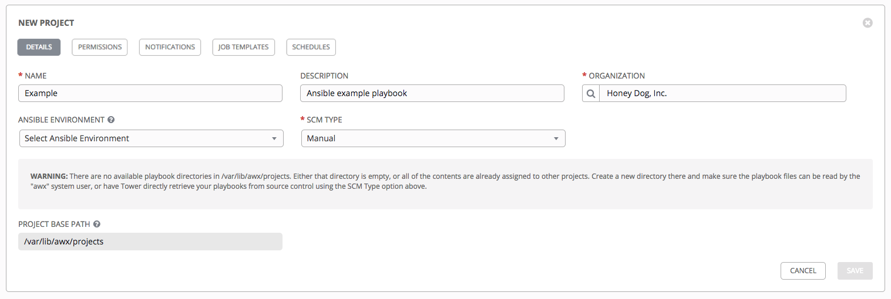Open the Job Templates tab
Viewport: 891px width, 299px height.
click(243, 47)
